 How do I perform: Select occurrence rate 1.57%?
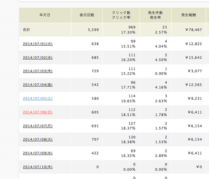(161, 128)
